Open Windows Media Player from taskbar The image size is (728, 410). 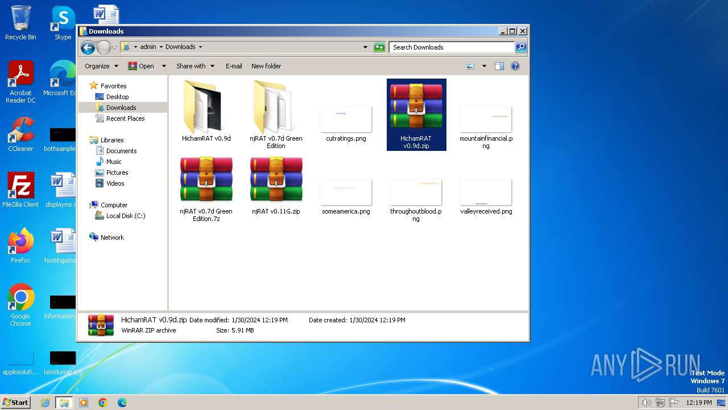pos(84,403)
